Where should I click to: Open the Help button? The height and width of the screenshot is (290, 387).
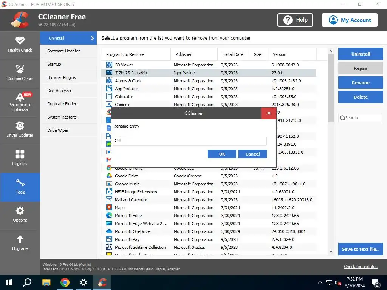[x=295, y=20]
